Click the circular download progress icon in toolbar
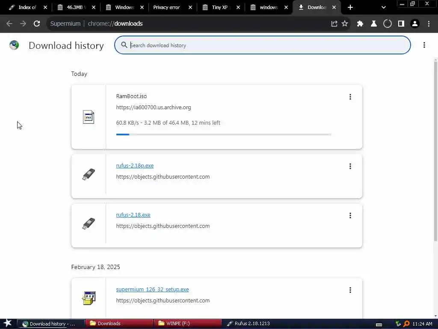This screenshot has height=329, width=438. (x=388, y=24)
